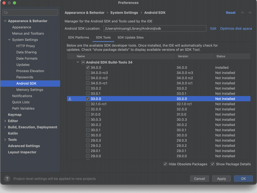Click the System Settings breadcrumb
Screen dimensions: 257x193
(x=124, y=13)
